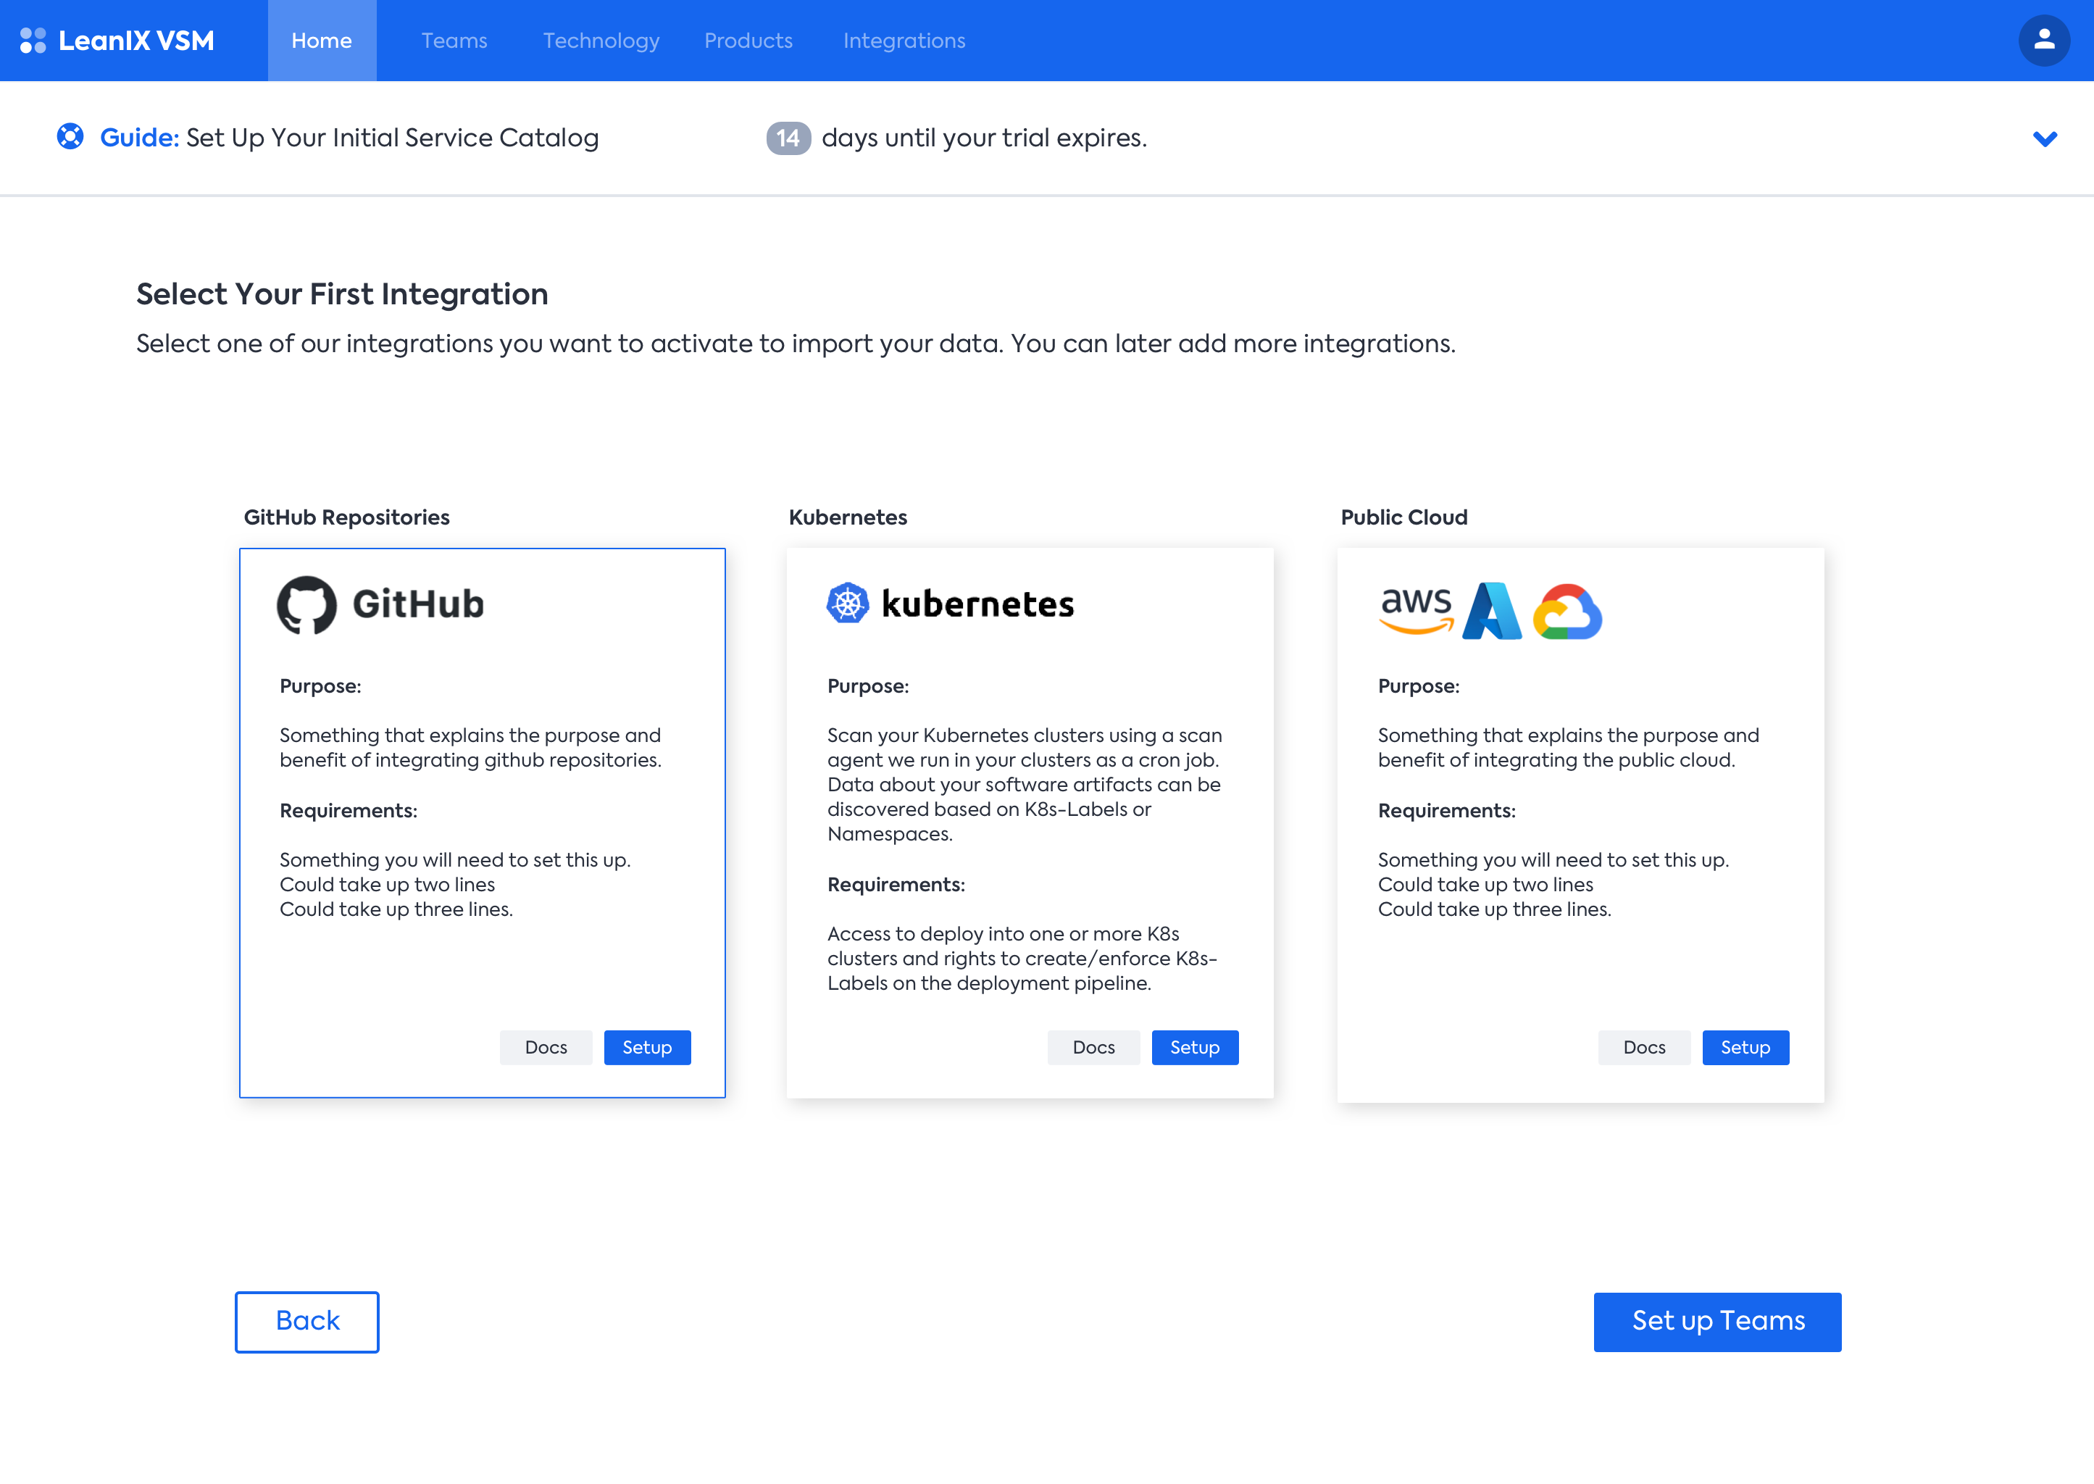Navigate to the Integrations tab
Viewport: 2094px width, 1484px height.
pyautogui.click(x=904, y=41)
